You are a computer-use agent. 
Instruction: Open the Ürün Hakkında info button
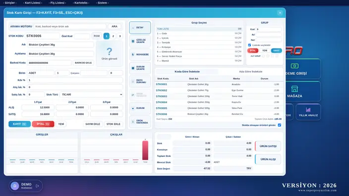coord(140,122)
